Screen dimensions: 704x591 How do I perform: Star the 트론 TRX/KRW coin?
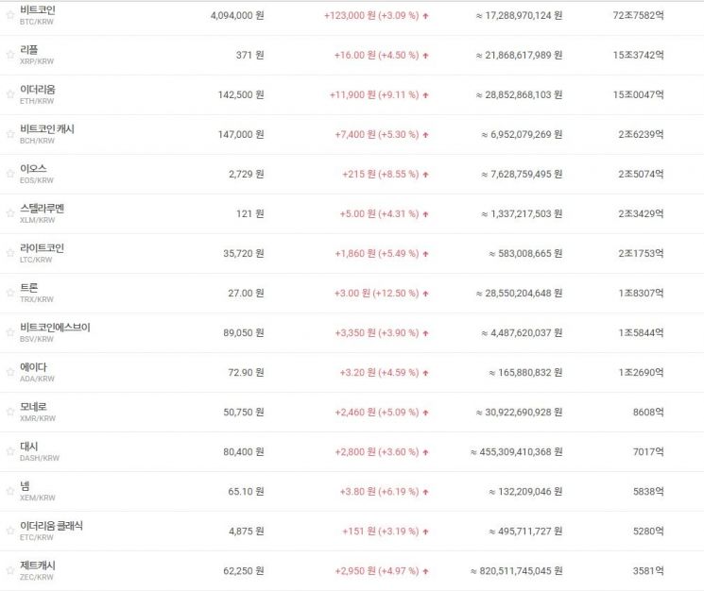[9, 293]
